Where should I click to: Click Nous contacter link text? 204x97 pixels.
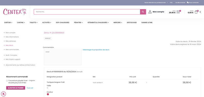[194, 3]
